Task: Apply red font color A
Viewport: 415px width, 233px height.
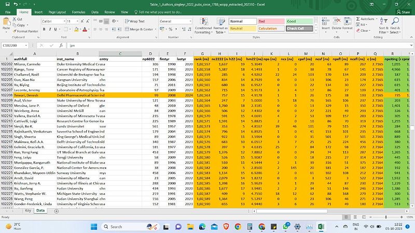Action: pyautogui.click(x=85, y=29)
